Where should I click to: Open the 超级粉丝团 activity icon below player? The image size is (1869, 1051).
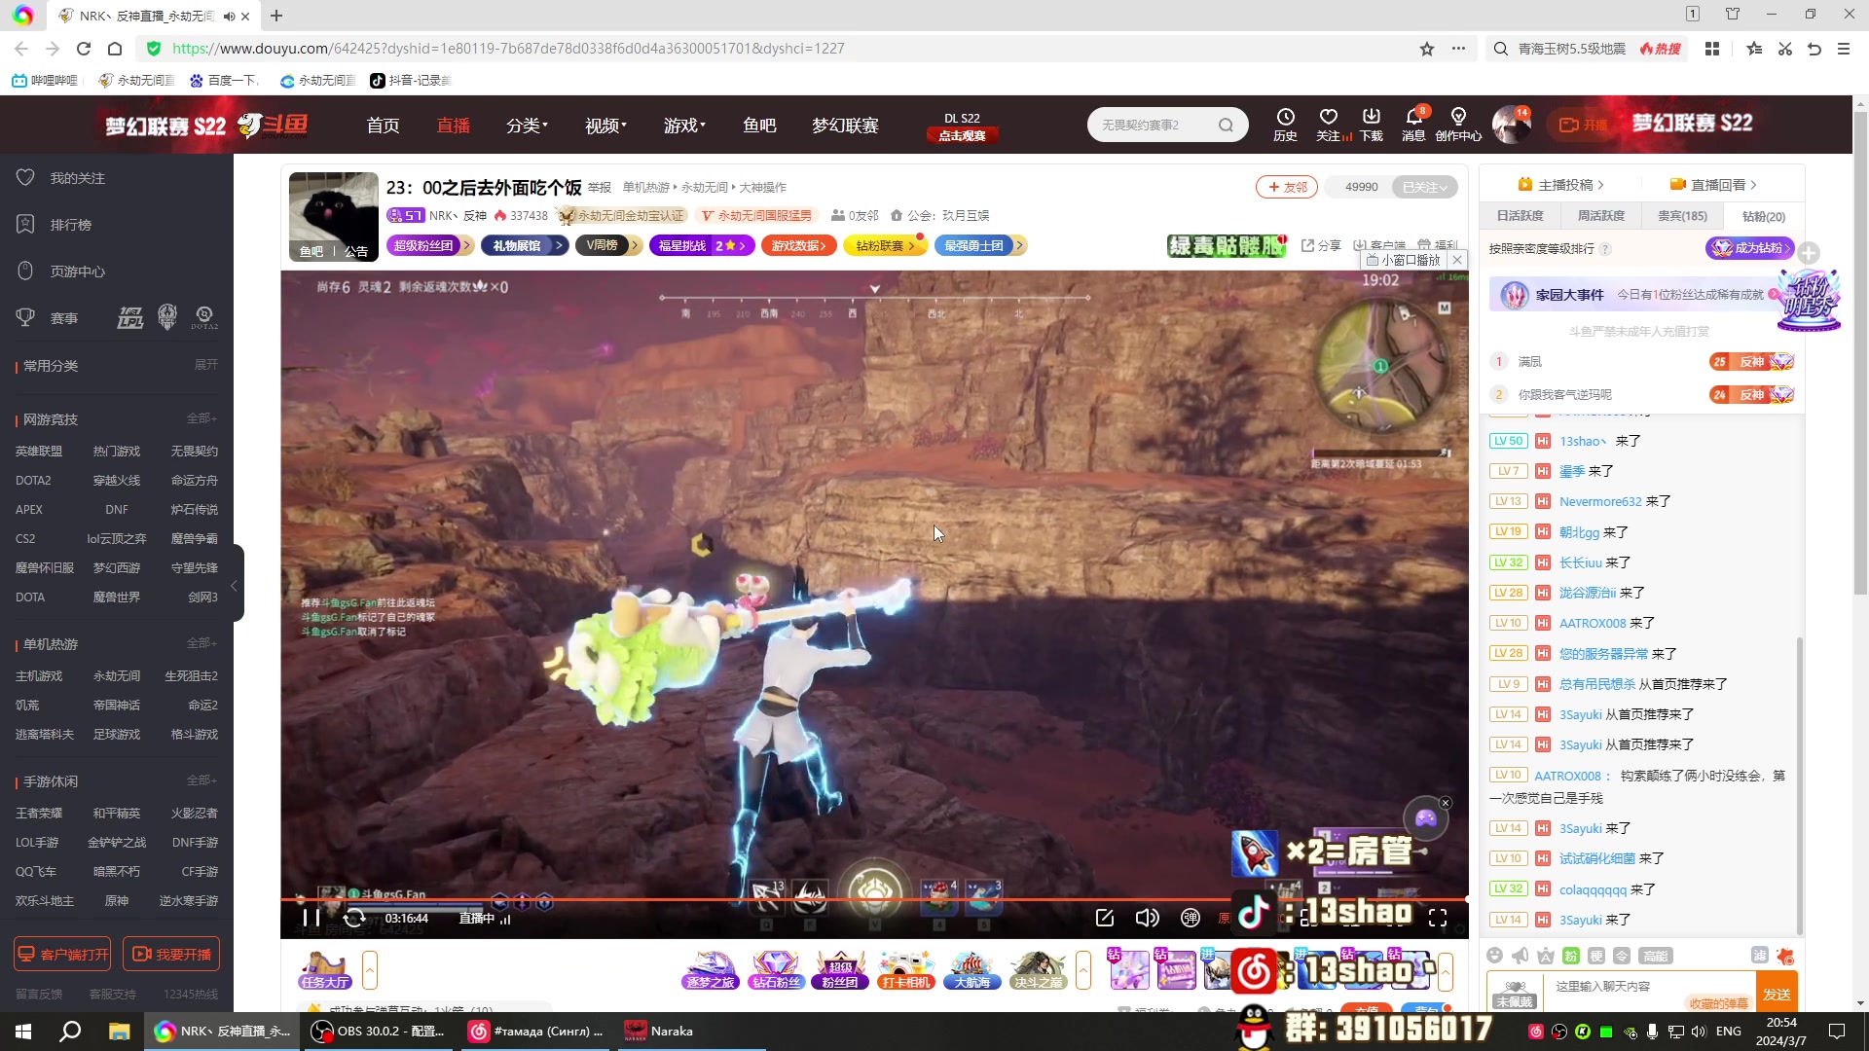[x=840, y=970]
